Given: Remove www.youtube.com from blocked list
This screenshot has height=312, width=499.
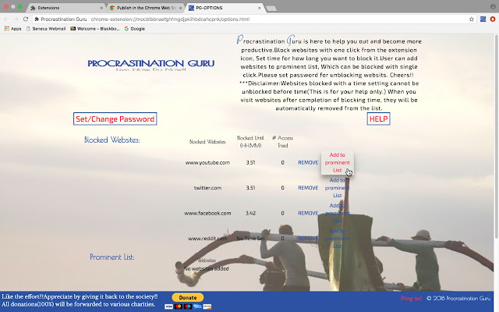Looking at the screenshot, I should pos(308,162).
